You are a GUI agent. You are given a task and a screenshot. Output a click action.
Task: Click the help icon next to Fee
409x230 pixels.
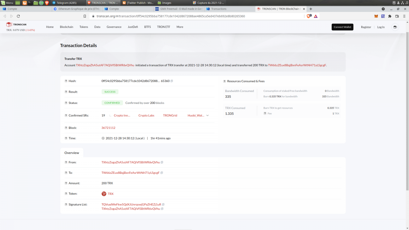pos(265,113)
